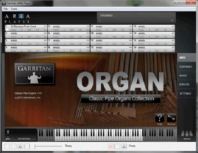The height and width of the screenshot is (153, 198).
Task: Click the window title bar app icon
Action: pos(4,3)
